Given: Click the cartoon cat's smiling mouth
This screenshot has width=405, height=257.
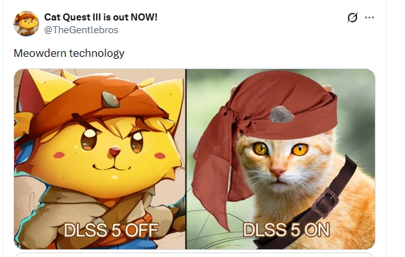Looking at the screenshot, I should tap(111, 167).
